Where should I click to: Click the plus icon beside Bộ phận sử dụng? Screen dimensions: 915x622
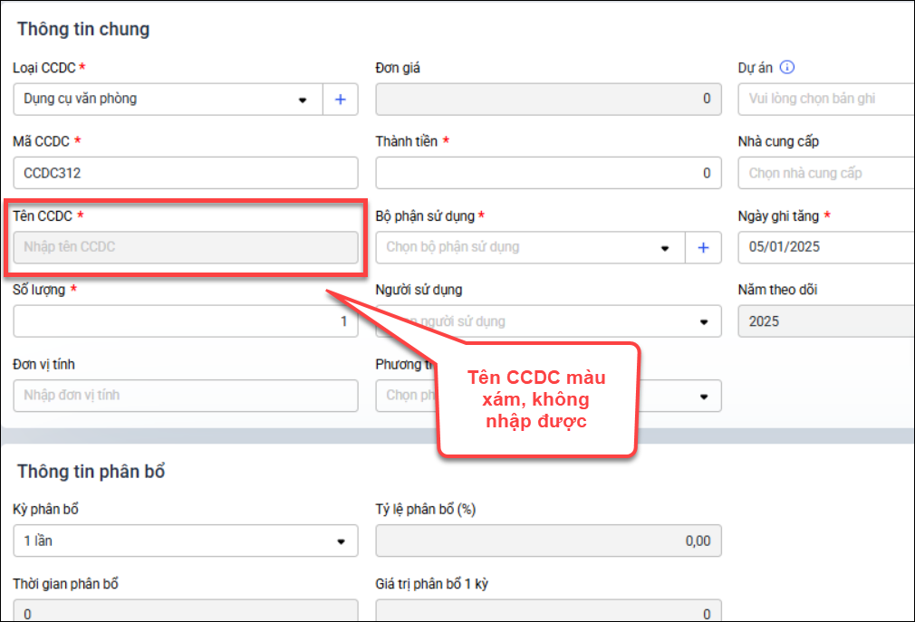click(x=703, y=247)
